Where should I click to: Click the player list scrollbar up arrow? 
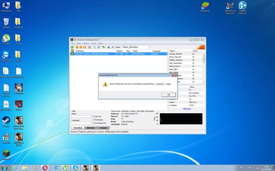coord(203,54)
